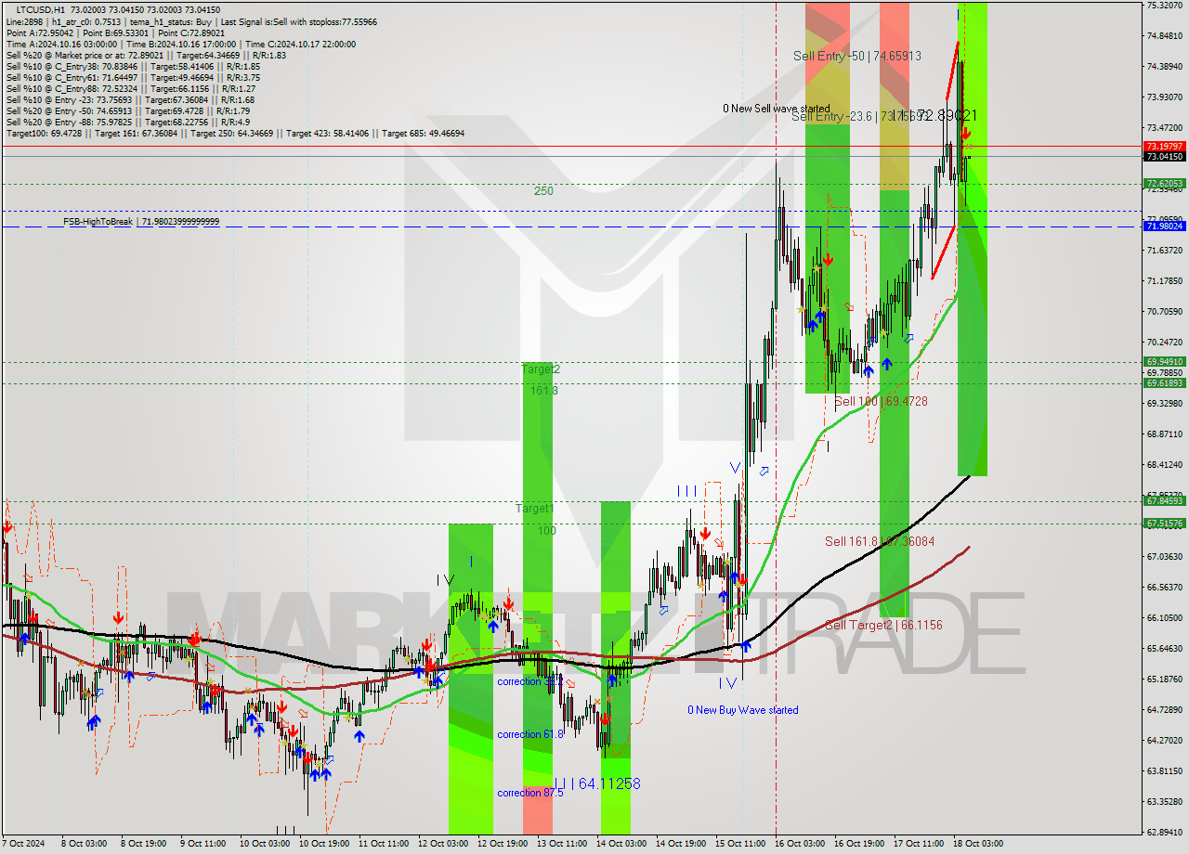Click the green 69.61893 price tag
The height and width of the screenshot is (854, 1189).
1164,383
